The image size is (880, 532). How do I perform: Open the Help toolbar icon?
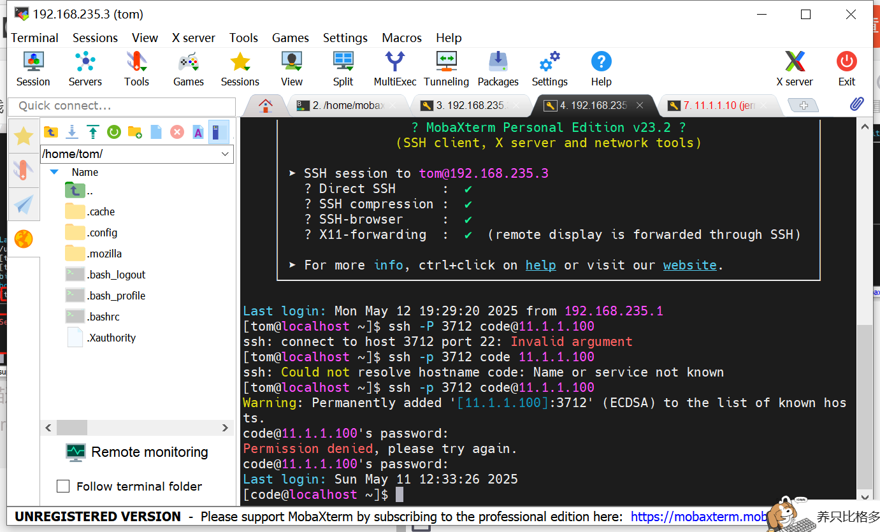tap(601, 69)
